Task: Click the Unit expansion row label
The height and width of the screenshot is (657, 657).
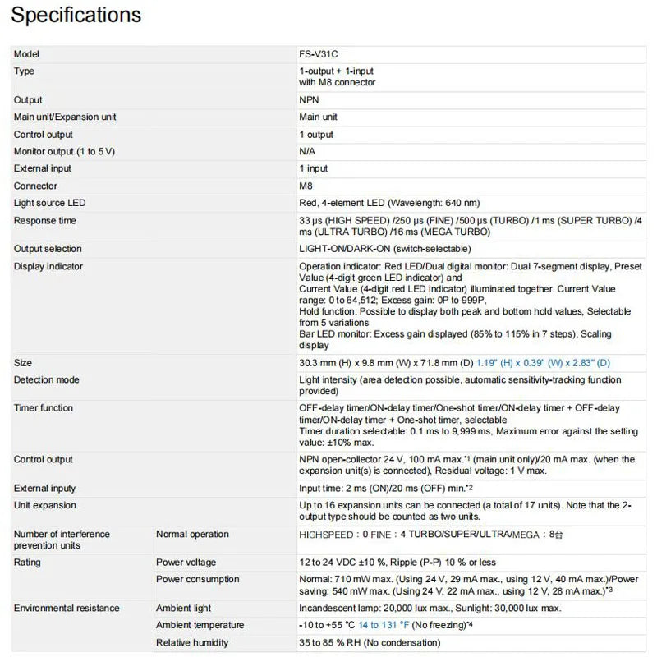Action: tap(45, 505)
